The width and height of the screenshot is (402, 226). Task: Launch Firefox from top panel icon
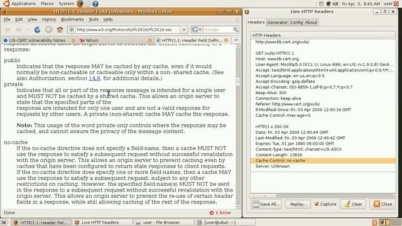click(80, 4)
